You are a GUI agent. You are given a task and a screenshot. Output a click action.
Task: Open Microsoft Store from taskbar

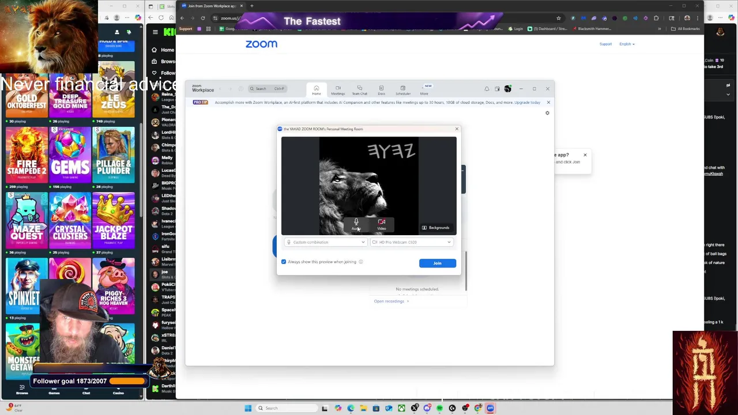tap(376, 408)
